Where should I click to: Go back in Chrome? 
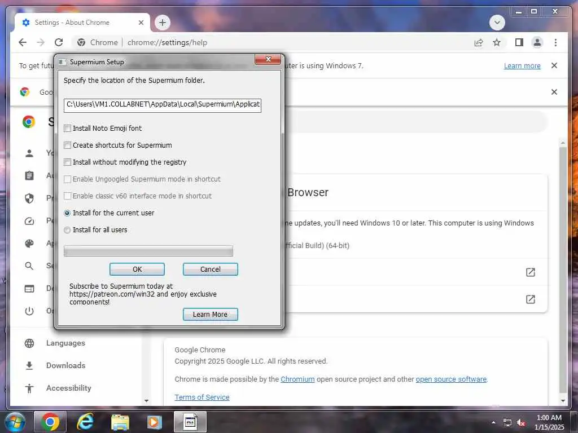(23, 42)
